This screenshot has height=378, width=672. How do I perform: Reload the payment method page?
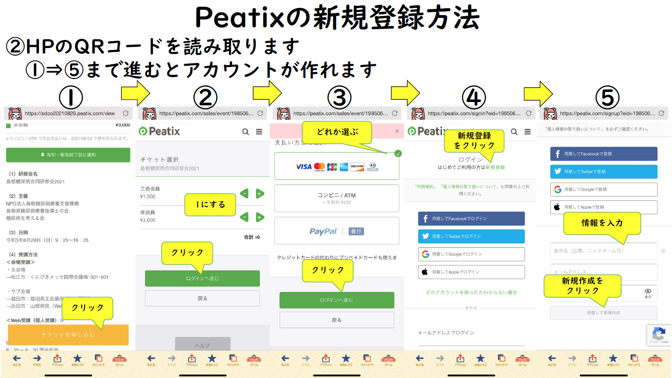click(x=395, y=113)
